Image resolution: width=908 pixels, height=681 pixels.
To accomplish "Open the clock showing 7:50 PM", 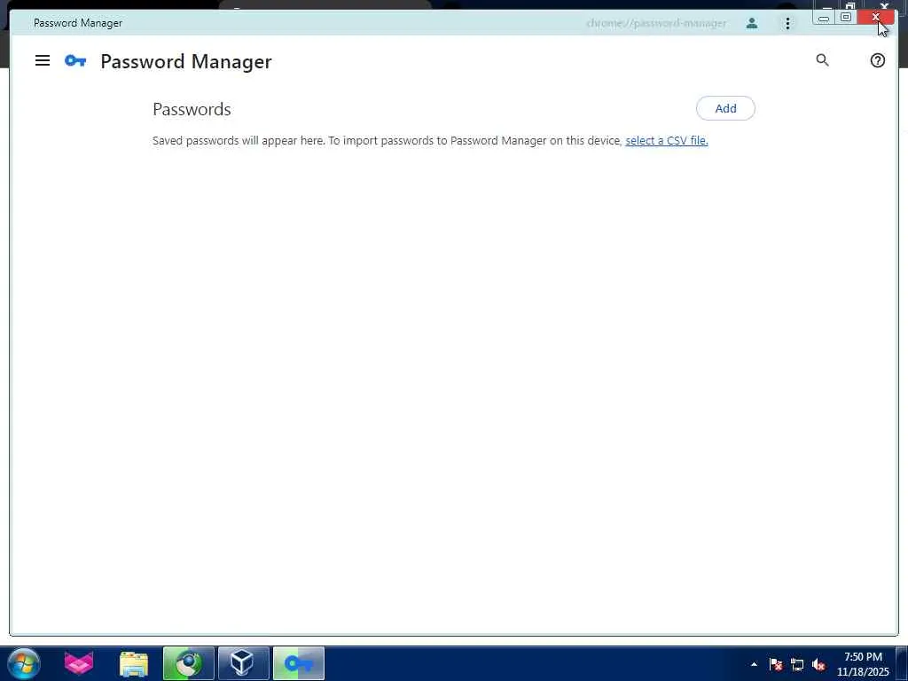I will point(863,664).
